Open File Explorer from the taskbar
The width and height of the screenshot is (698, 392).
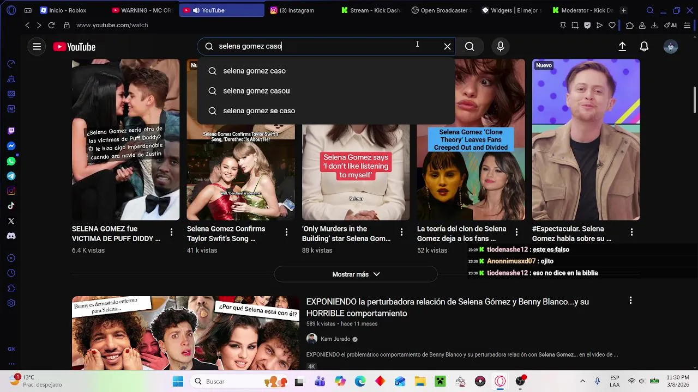pyautogui.click(x=420, y=382)
